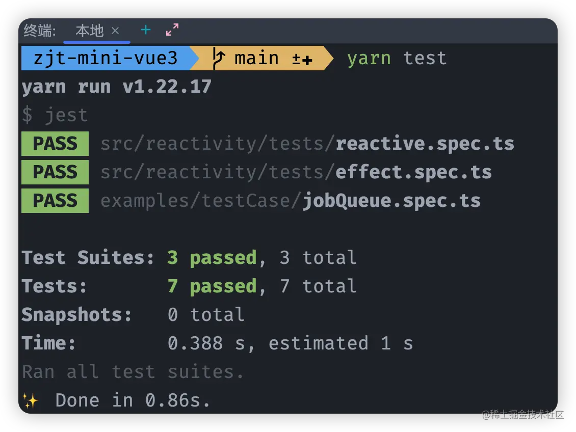Click the Done in 0.86s line
Image resolution: width=576 pixels, height=432 pixels.
coord(133,400)
